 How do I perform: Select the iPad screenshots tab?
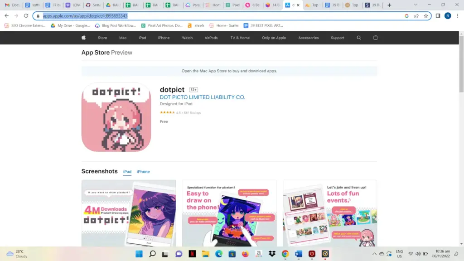click(x=127, y=172)
